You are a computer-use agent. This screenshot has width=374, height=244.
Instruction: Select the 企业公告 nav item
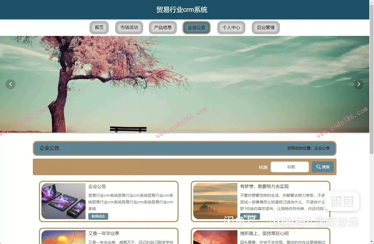(x=196, y=27)
